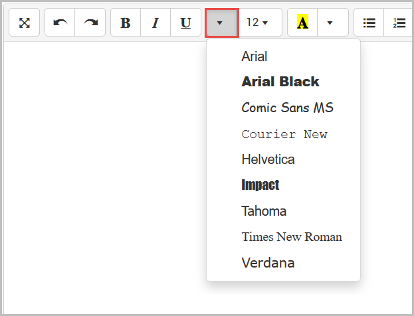Viewport: 414px width, 316px height.
Task: Pick Comic Sans MS font
Action: 283,108
